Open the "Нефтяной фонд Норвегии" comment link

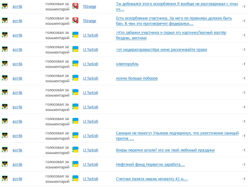[x=150, y=165]
